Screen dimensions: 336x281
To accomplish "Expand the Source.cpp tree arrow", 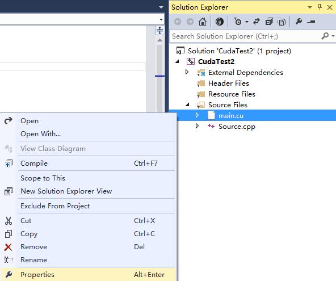I will pyautogui.click(x=197, y=126).
